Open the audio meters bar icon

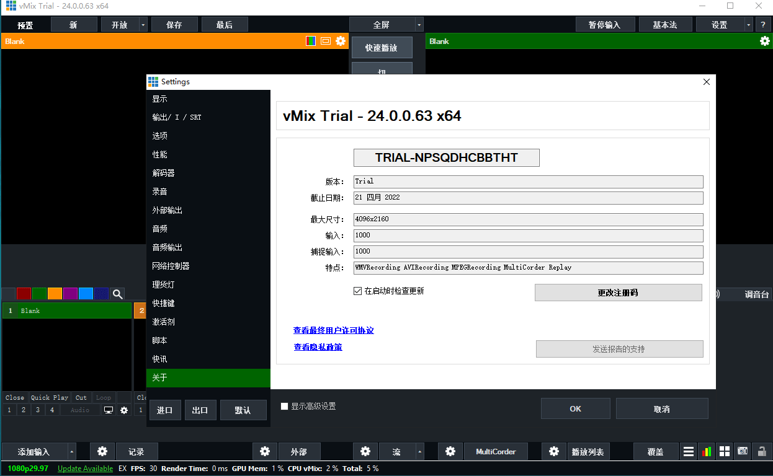pos(706,451)
